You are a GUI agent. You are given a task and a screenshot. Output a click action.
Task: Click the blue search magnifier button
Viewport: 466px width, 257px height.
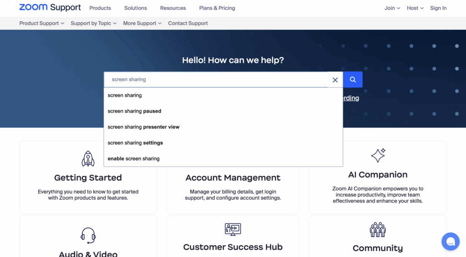(353, 79)
